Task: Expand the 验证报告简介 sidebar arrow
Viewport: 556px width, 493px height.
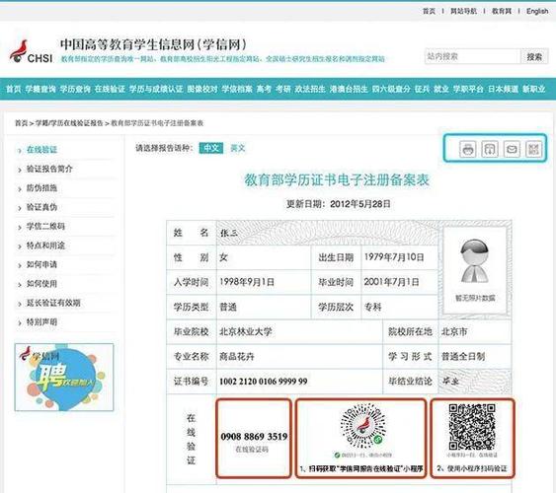Action: click(x=20, y=170)
